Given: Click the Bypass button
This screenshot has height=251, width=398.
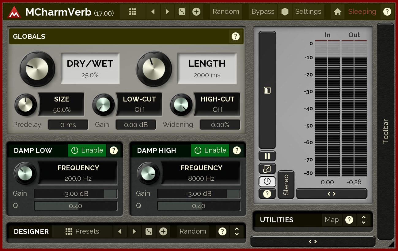Looking at the screenshot, I should coord(263,12).
